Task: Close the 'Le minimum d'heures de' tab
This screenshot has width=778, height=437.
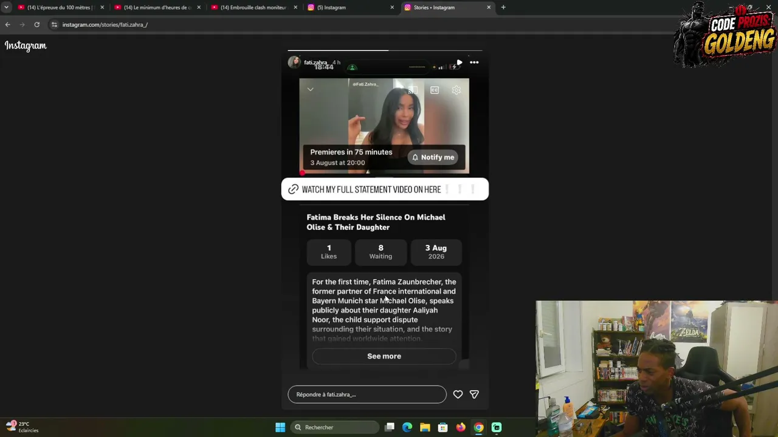Action: coord(199,7)
